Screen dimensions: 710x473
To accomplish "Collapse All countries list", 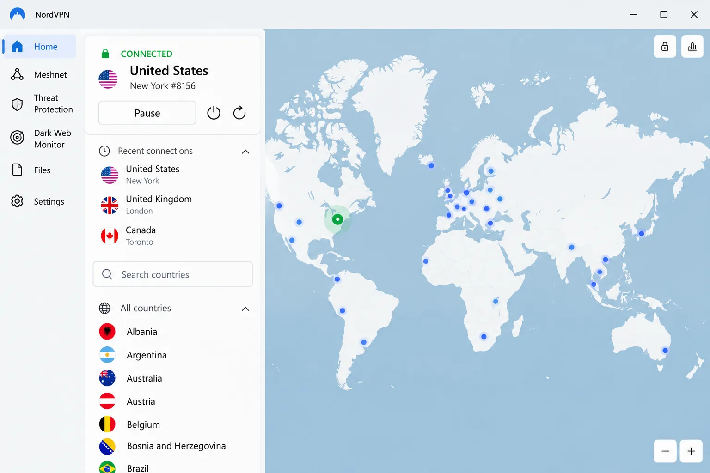I will point(245,309).
